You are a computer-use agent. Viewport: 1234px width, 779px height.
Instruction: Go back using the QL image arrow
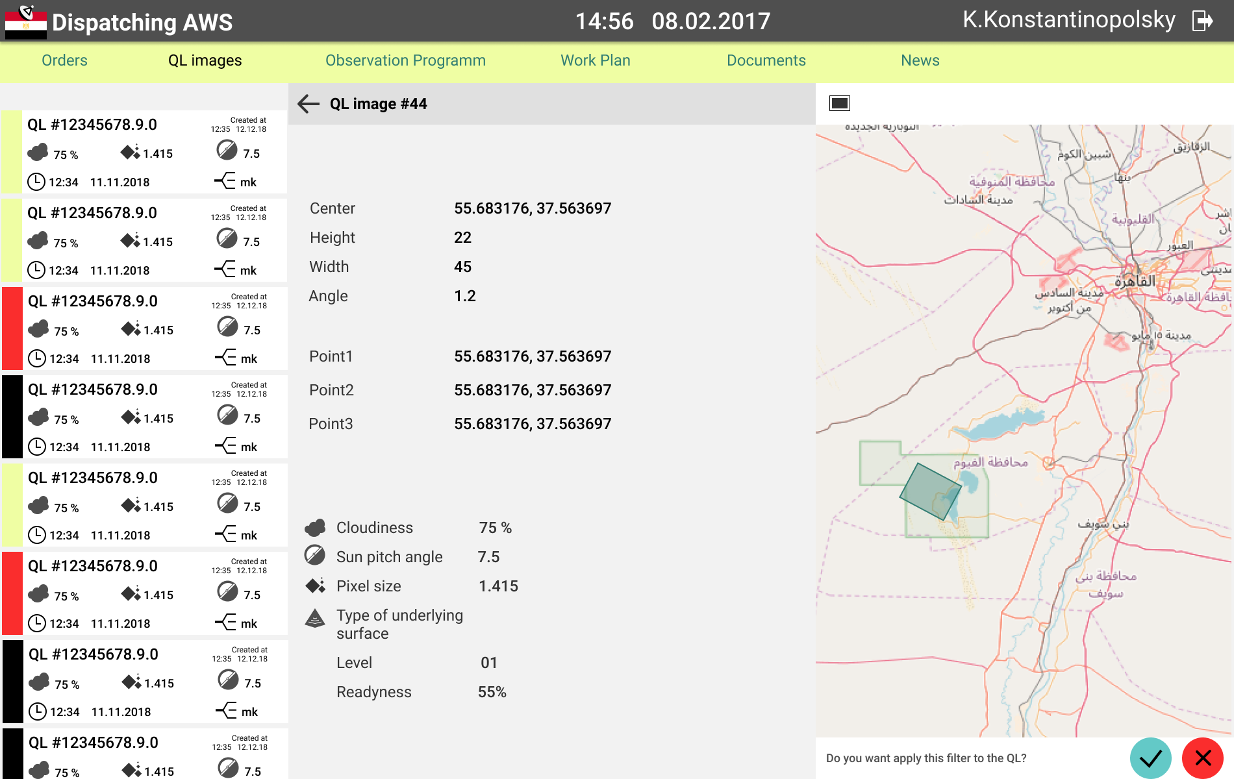[308, 104]
